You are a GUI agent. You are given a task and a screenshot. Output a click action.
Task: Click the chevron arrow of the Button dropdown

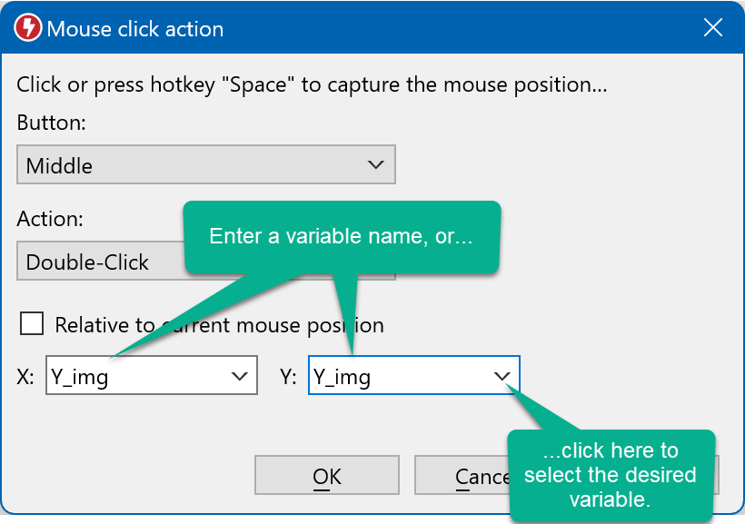[375, 165]
